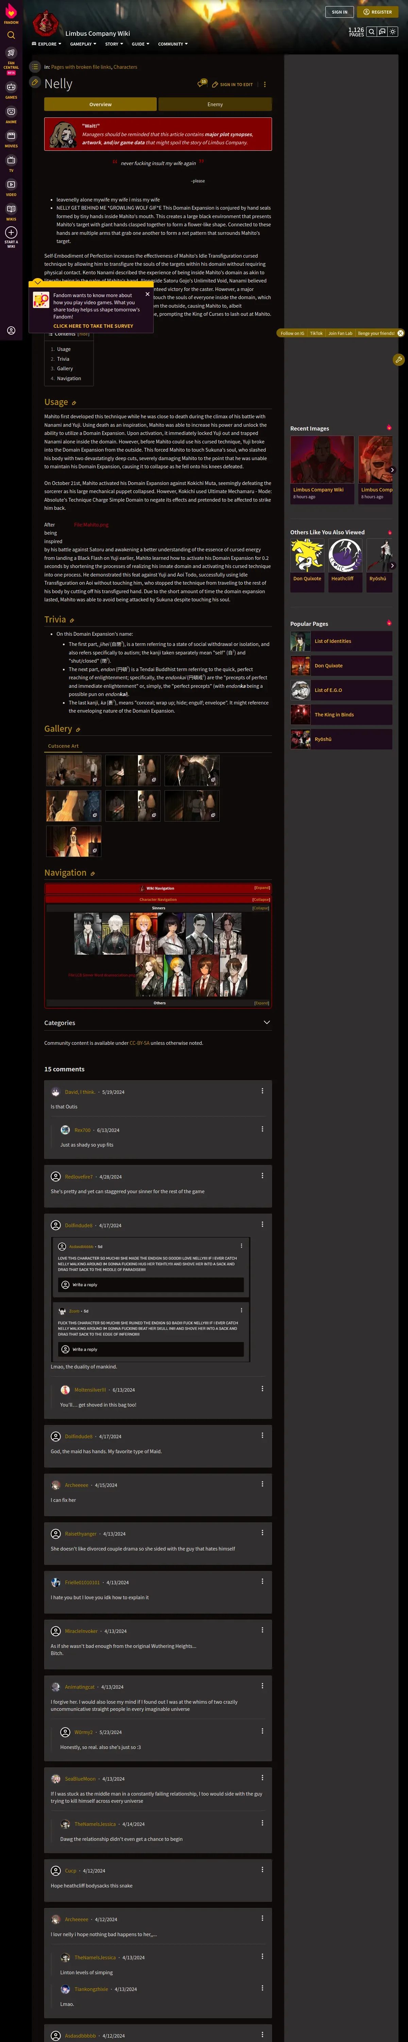Open the Discuss icon in the header
Viewport: 408px width, 2042px height.
click(x=382, y=32)
